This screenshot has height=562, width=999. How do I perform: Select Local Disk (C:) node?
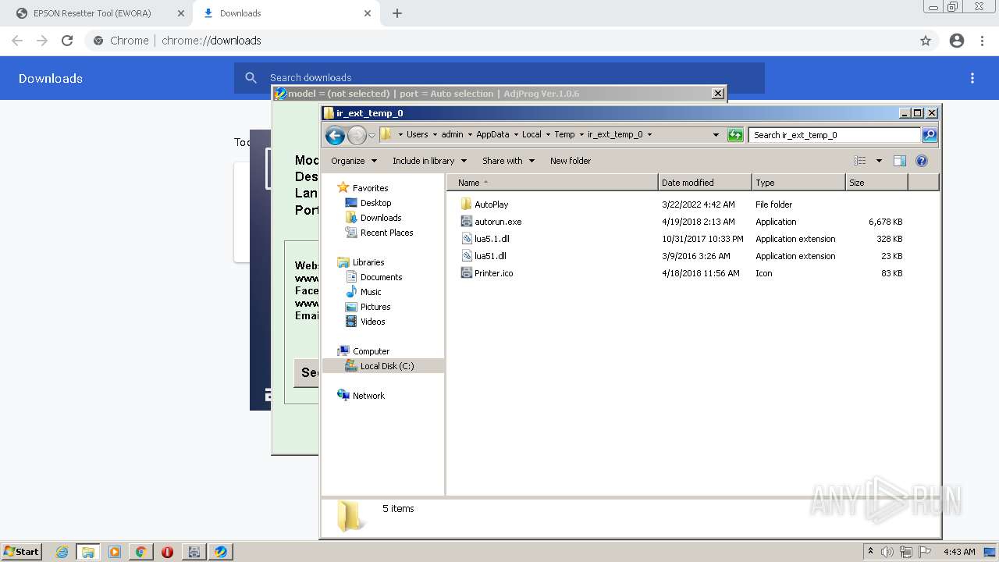coord(387,366)
